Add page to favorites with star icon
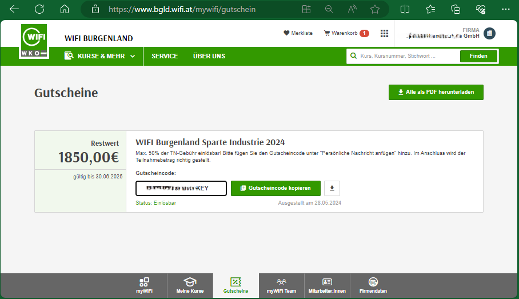Screen dimensions: 519x299 pos(375,9)
